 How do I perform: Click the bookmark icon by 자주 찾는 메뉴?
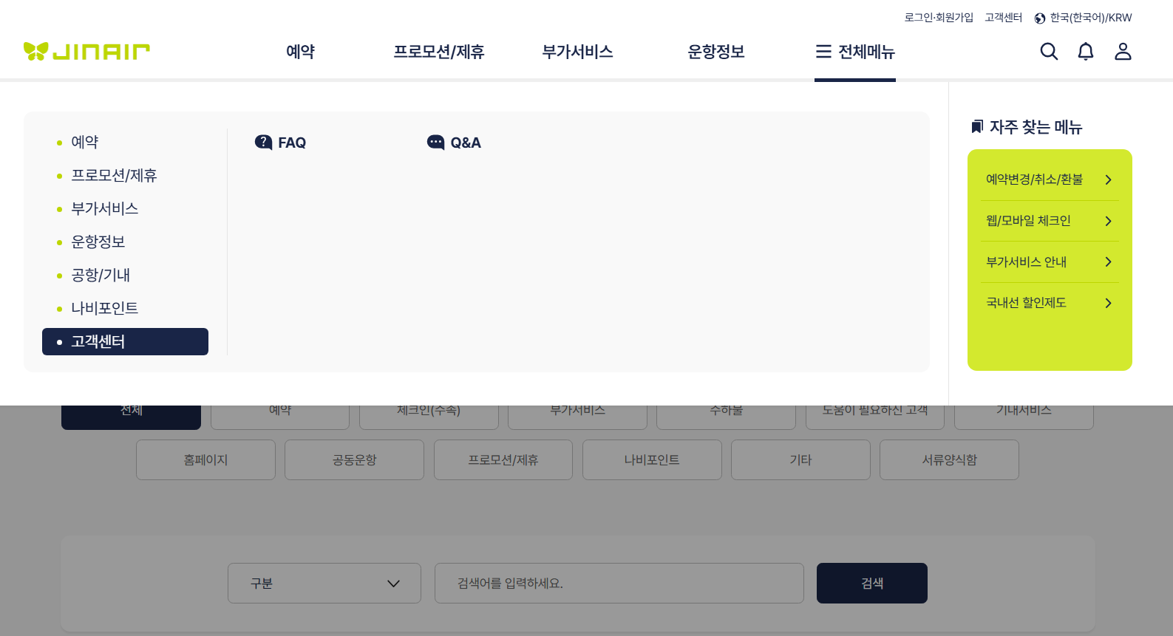pyautogui.click(x=977, y=127)
